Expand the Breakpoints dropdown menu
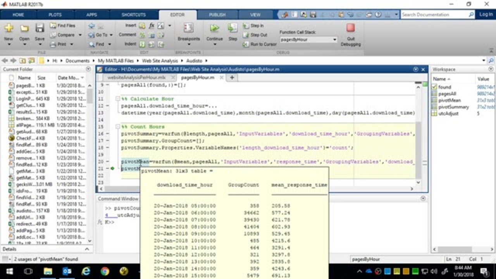 [x=189, y=44]
